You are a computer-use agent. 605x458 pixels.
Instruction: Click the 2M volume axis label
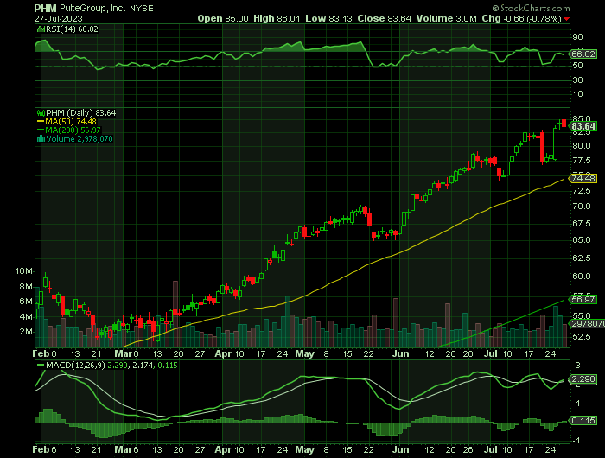[26, 332]
